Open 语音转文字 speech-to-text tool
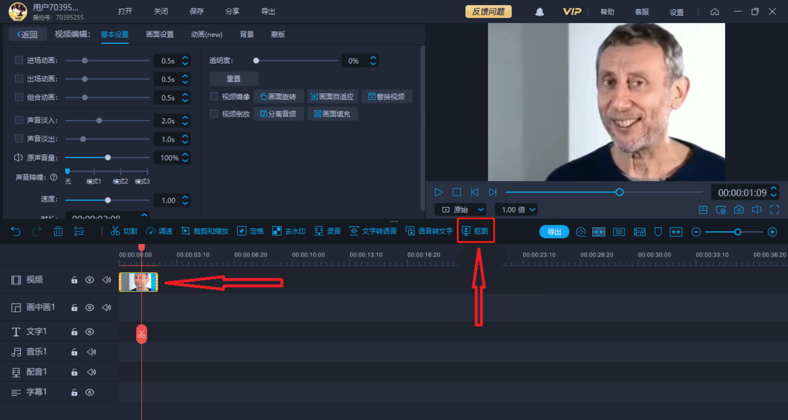 [429, 231]
